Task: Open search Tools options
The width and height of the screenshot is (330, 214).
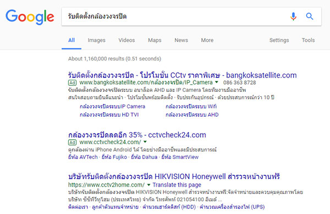Action: 308,40
